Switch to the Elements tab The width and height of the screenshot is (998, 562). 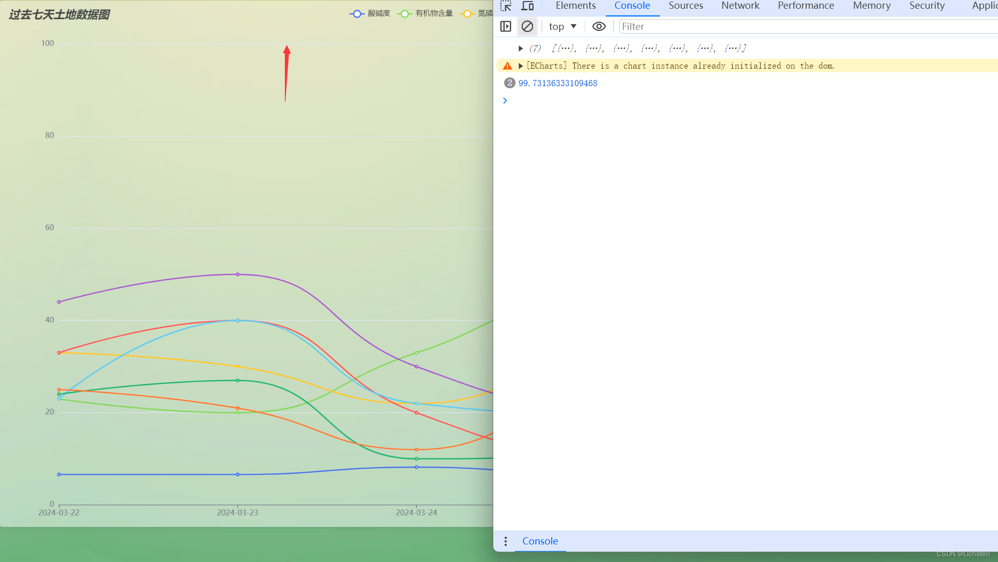tap(575, 6)
